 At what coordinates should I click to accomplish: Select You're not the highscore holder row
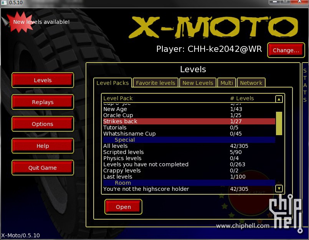(x=189, y=189)
